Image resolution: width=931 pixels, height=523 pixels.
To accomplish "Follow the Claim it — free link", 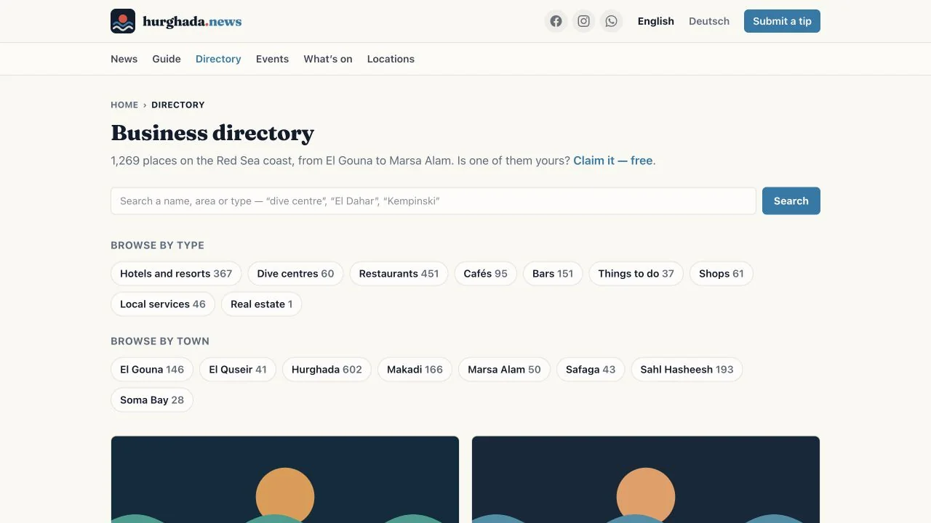I will pyautogui.click(x=613, y=161).
